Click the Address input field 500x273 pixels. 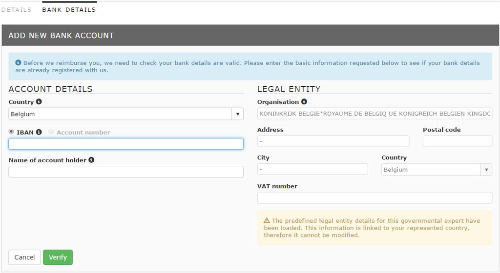333,141
